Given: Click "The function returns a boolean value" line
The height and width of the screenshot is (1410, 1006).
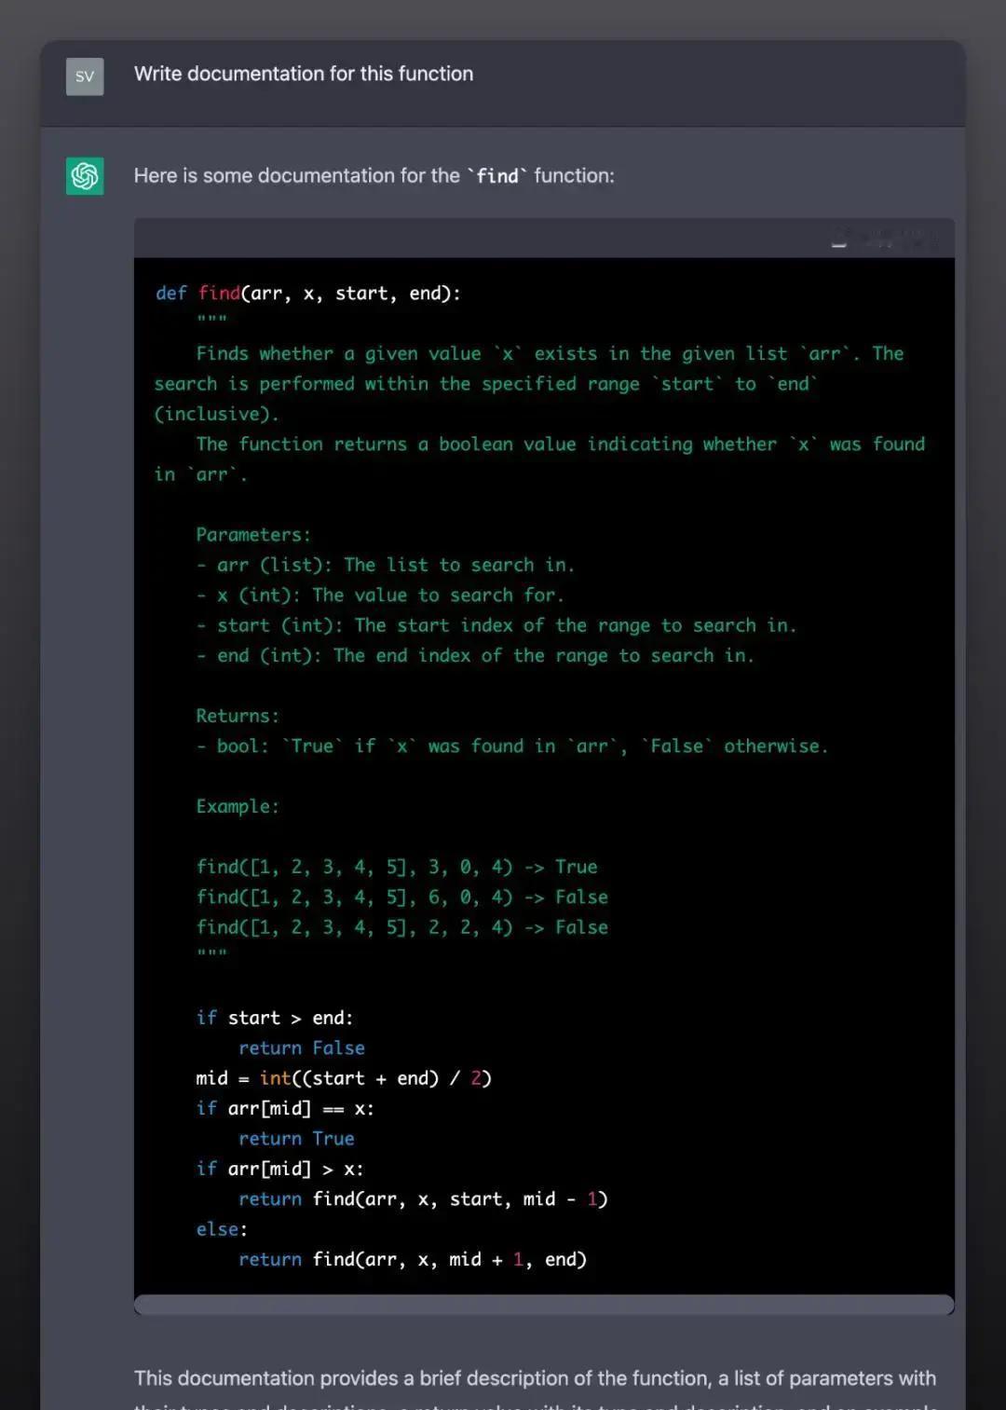Looking at the screenshot, I should 561,445.
